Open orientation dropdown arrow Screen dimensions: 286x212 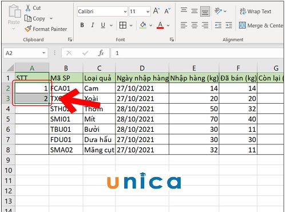click(225, 11)
